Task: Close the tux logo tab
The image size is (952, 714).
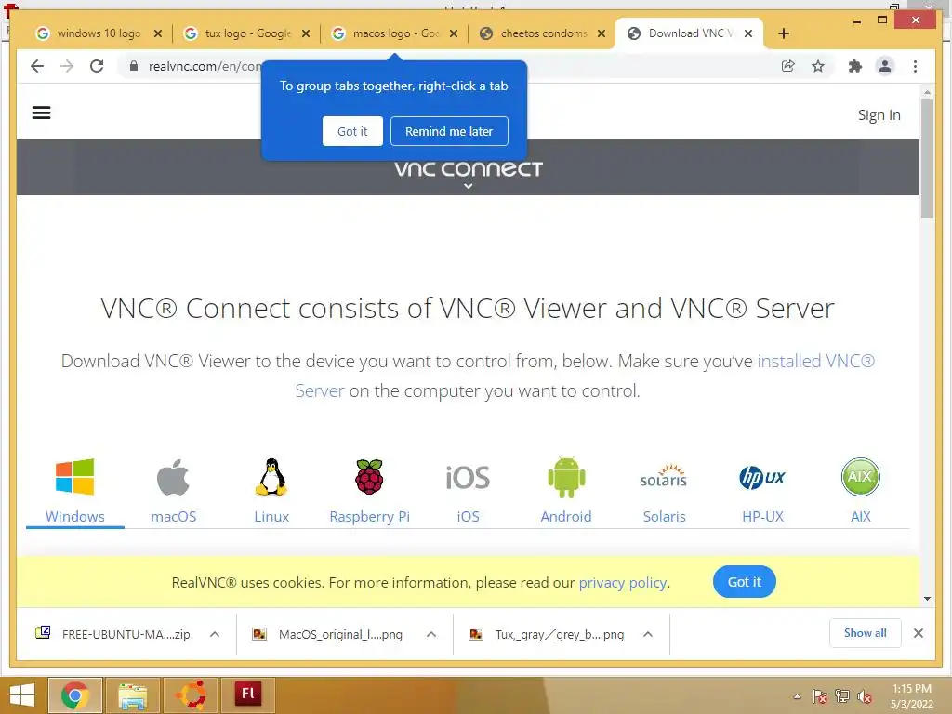Action: (306, 33)
